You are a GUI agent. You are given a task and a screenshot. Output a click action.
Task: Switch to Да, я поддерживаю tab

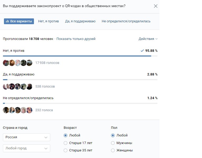80,21
